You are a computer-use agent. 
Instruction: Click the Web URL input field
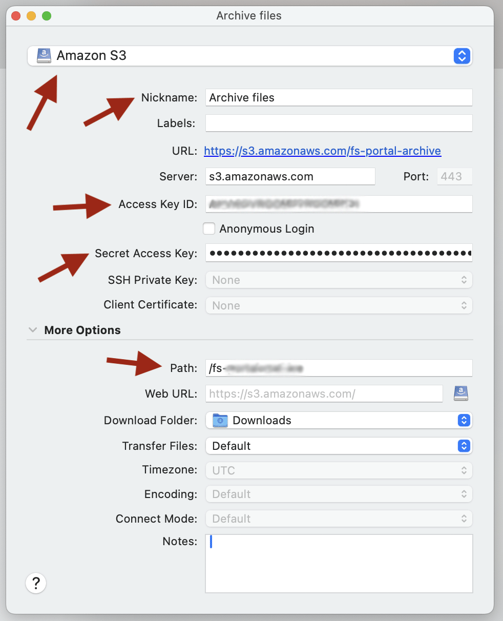324,394
